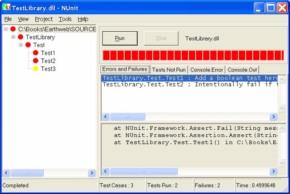Click the stack trace scroll-right arrow
This screenshot has height=194, width=290.
pyautogui.click(x=274, y=171)
